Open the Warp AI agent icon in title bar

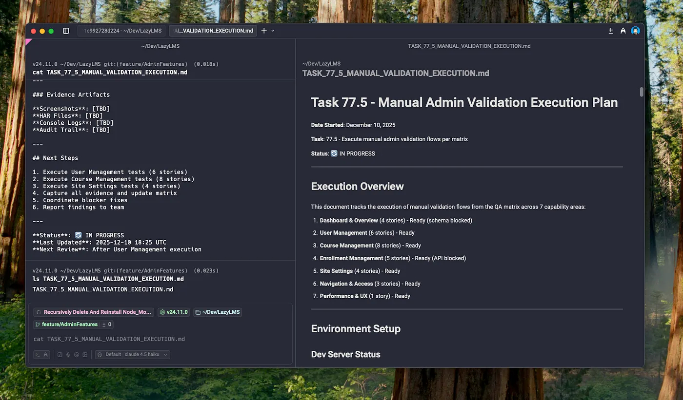[623, 31]
